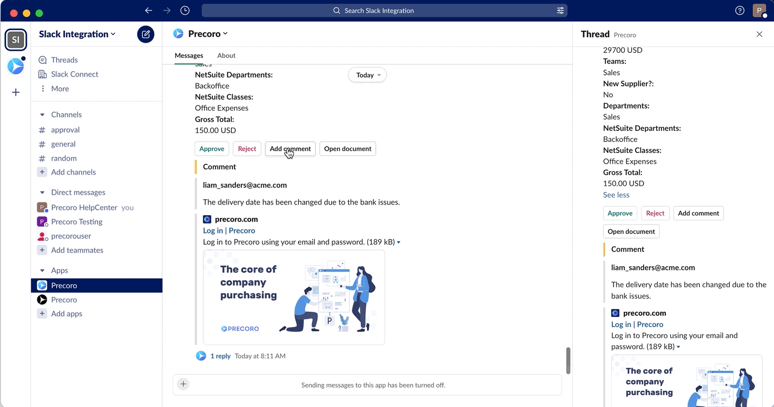Click Open document in Thread panel

631,232
